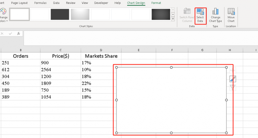Open the Page Layout tab
Image resolution: width=258 pixels, height=138 pixels.
pos(19,3)
